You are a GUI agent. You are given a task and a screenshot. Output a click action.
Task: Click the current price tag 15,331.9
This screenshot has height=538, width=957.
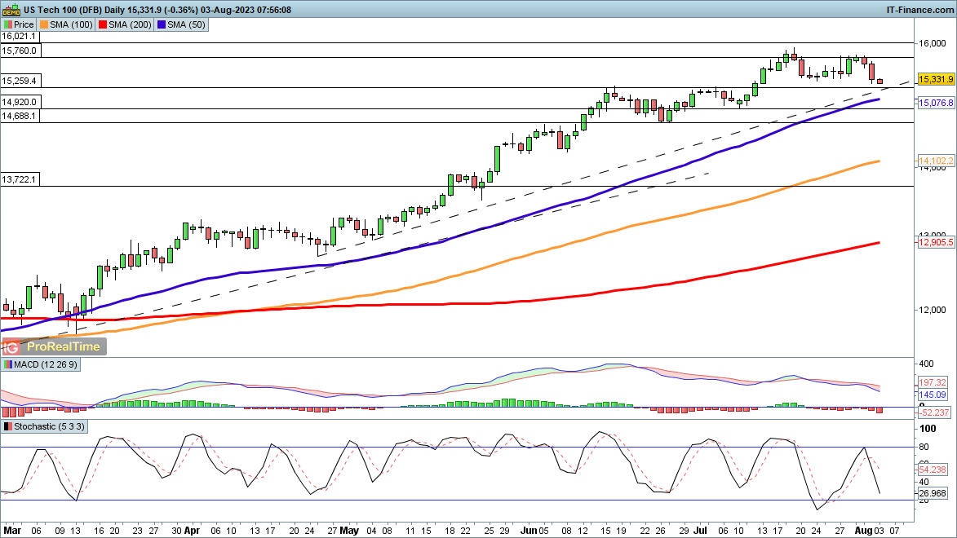(x=936, y=79)
